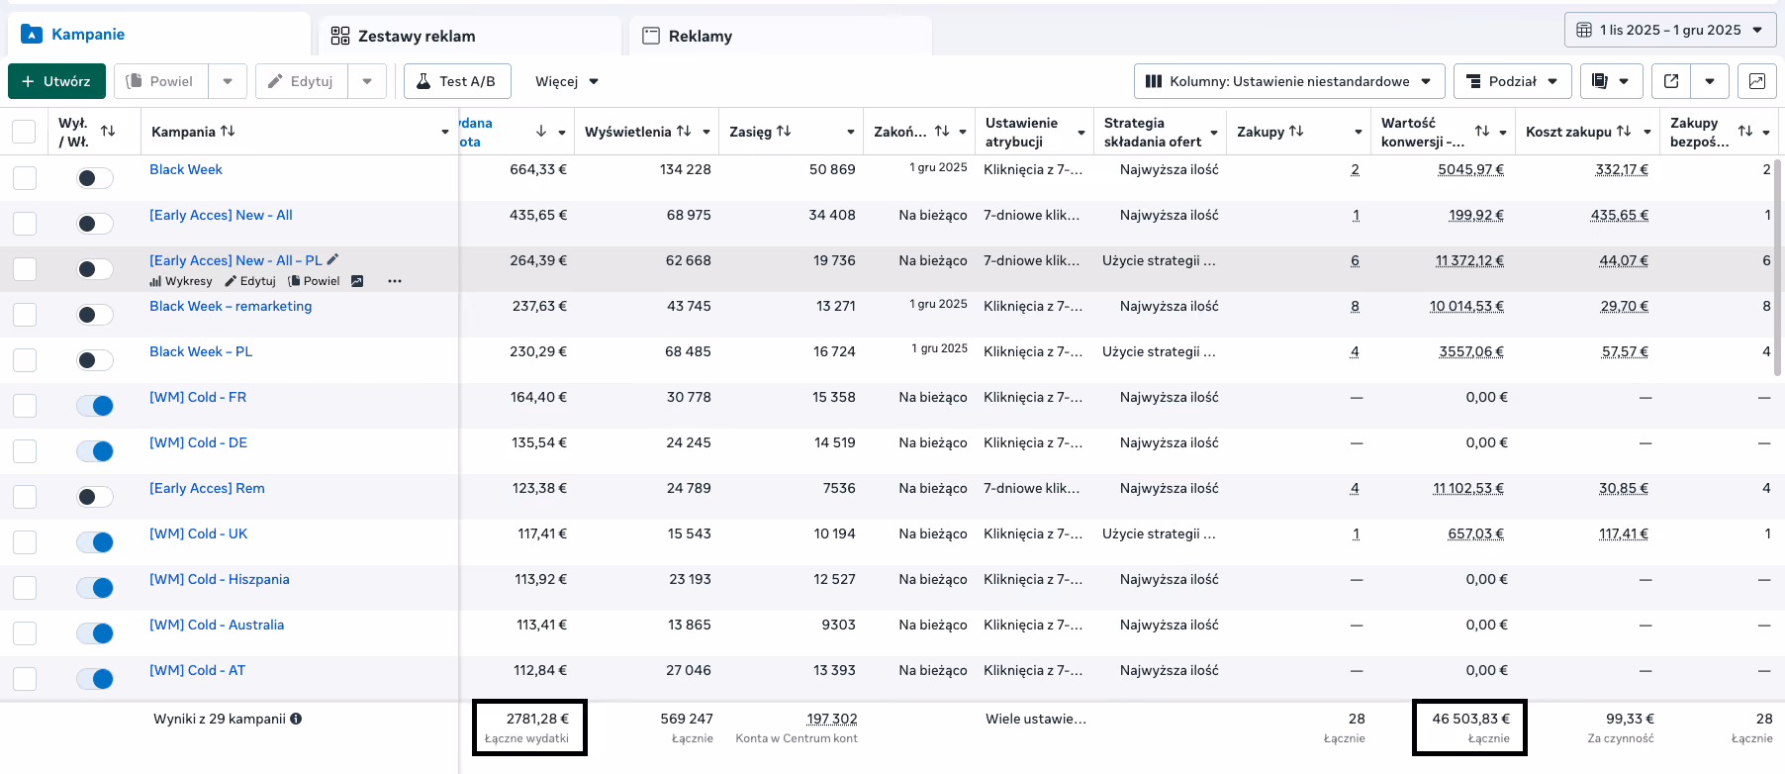This screenshot has height=774, width=1785.
Task: Open the [WM] Cold - Australia campaign link
Action: pos(217,625)
